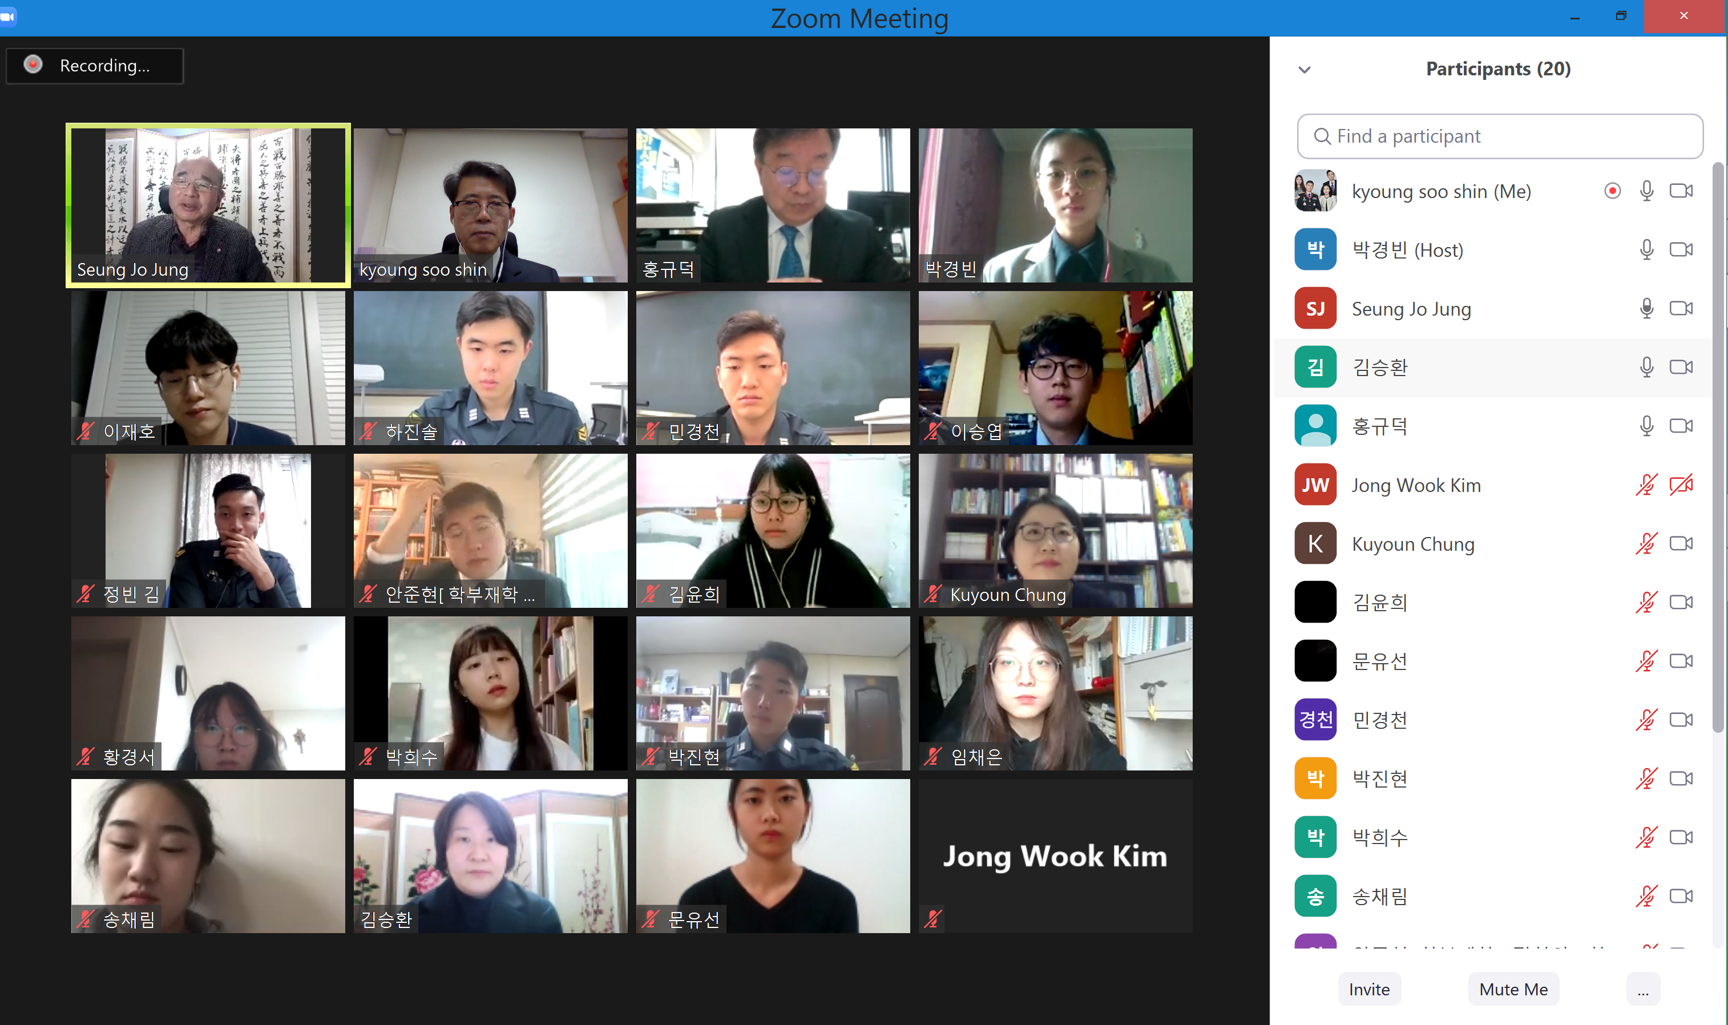The width and height of the screenshot is (1728, 1025).
Task: Click muted mic icon on 이재호 video tile
Action: pyautogui.click(x=86, y=431)
